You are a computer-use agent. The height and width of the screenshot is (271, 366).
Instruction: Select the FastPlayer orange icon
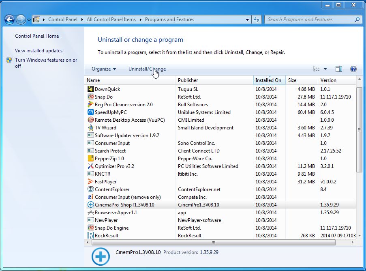pyautogui.click(x=91, y=182)
